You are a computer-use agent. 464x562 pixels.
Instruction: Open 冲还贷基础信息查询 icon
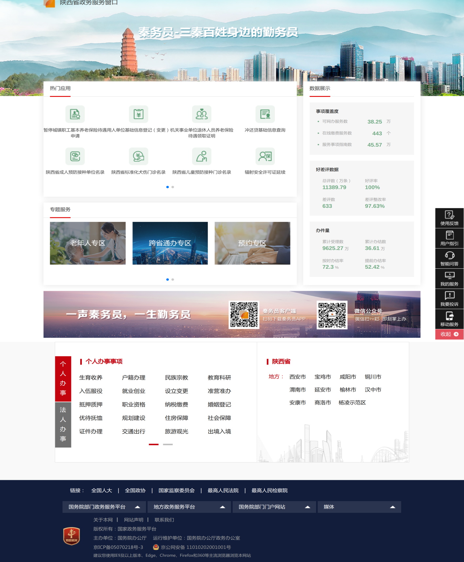pos(265,114)
